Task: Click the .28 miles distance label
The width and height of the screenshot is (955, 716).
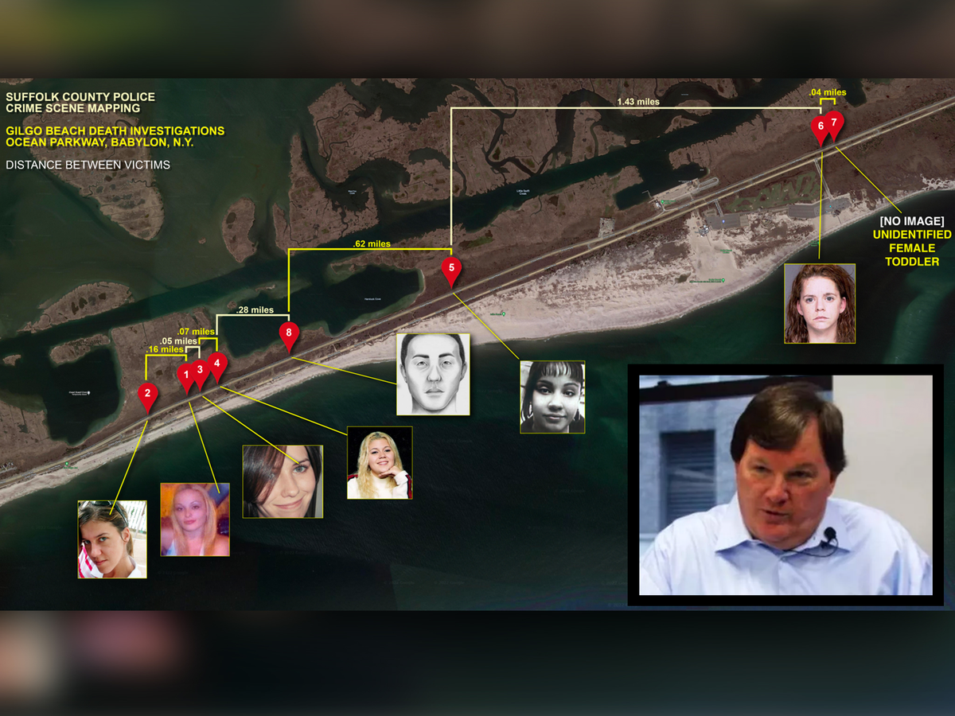Action: click(x=255, y=309)
